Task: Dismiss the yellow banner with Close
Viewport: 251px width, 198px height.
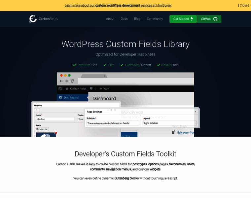Action: pos(243,5)
